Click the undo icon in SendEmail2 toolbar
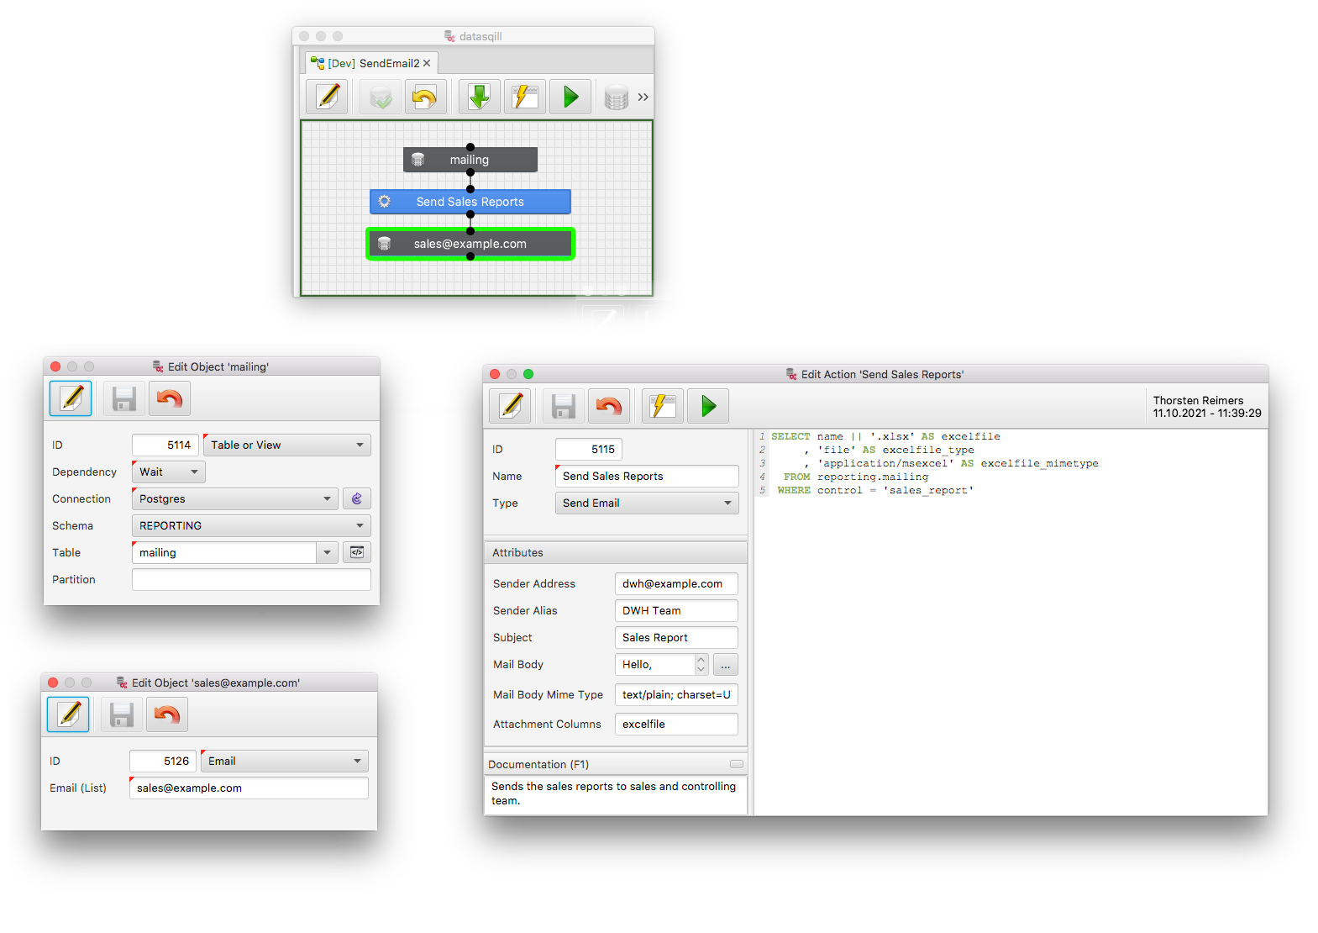This screenshot has width=1318, height=933. tap(425, 97)
